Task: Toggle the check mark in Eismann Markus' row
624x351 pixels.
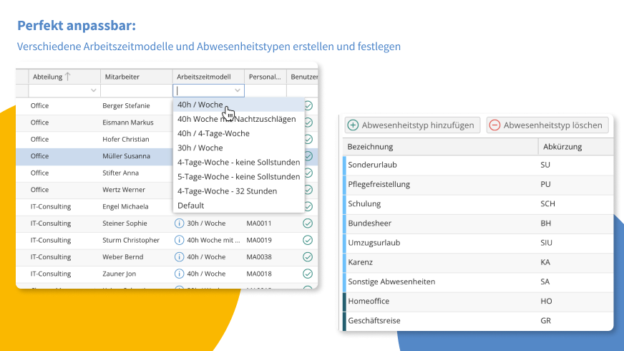Action: (308, 122)
